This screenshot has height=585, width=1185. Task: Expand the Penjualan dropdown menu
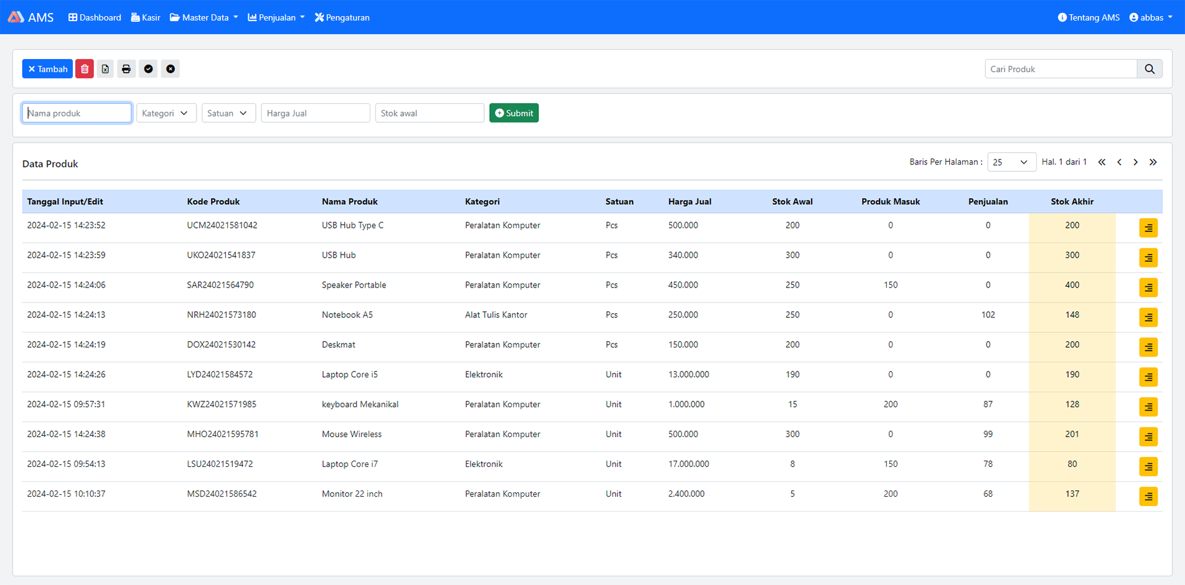click(276, 17)
